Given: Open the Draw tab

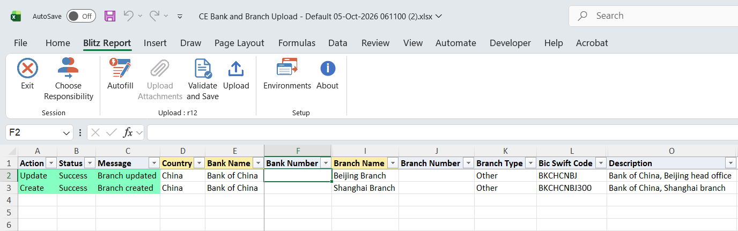Looking at the screenshot, I should [191, 43].
